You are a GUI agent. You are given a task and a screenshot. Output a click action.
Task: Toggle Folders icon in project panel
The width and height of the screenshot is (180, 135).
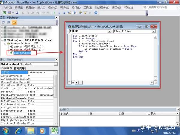pos(14,22)
